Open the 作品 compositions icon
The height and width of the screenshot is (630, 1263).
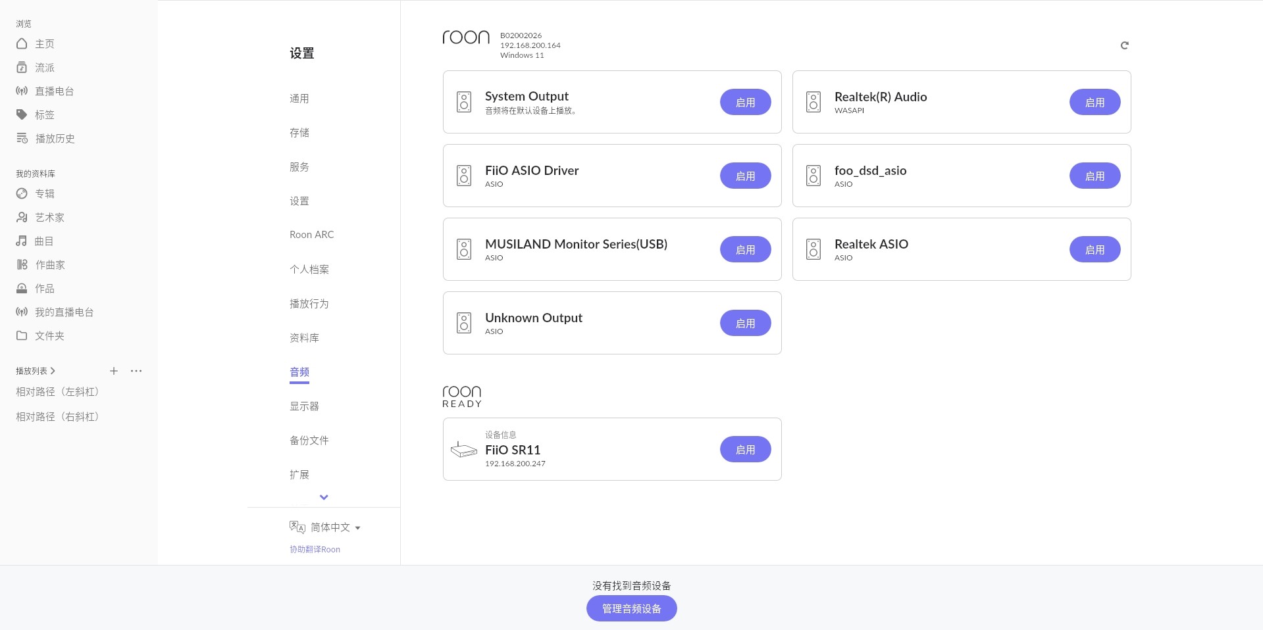click(x=22, y=288)
